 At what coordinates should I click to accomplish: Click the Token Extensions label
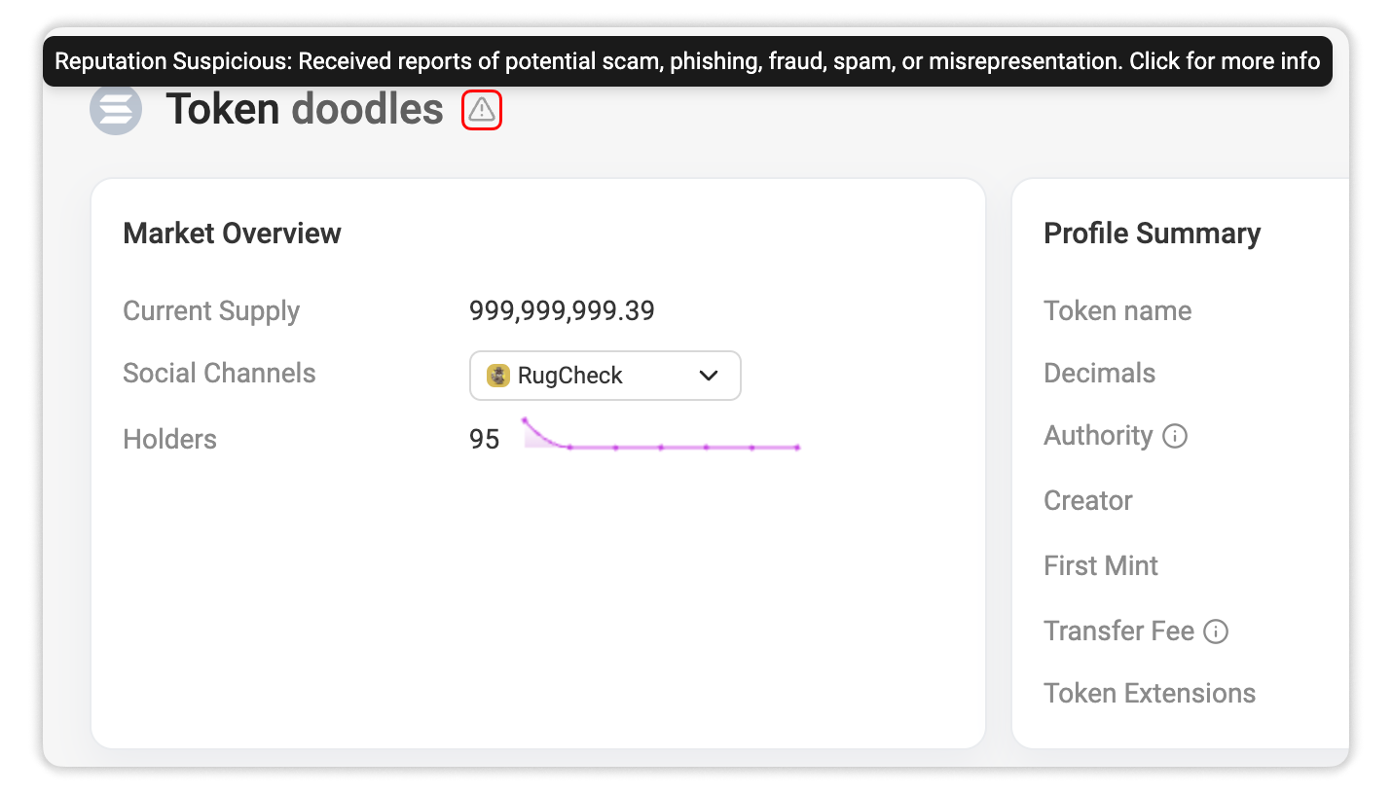pos(1150,694)
